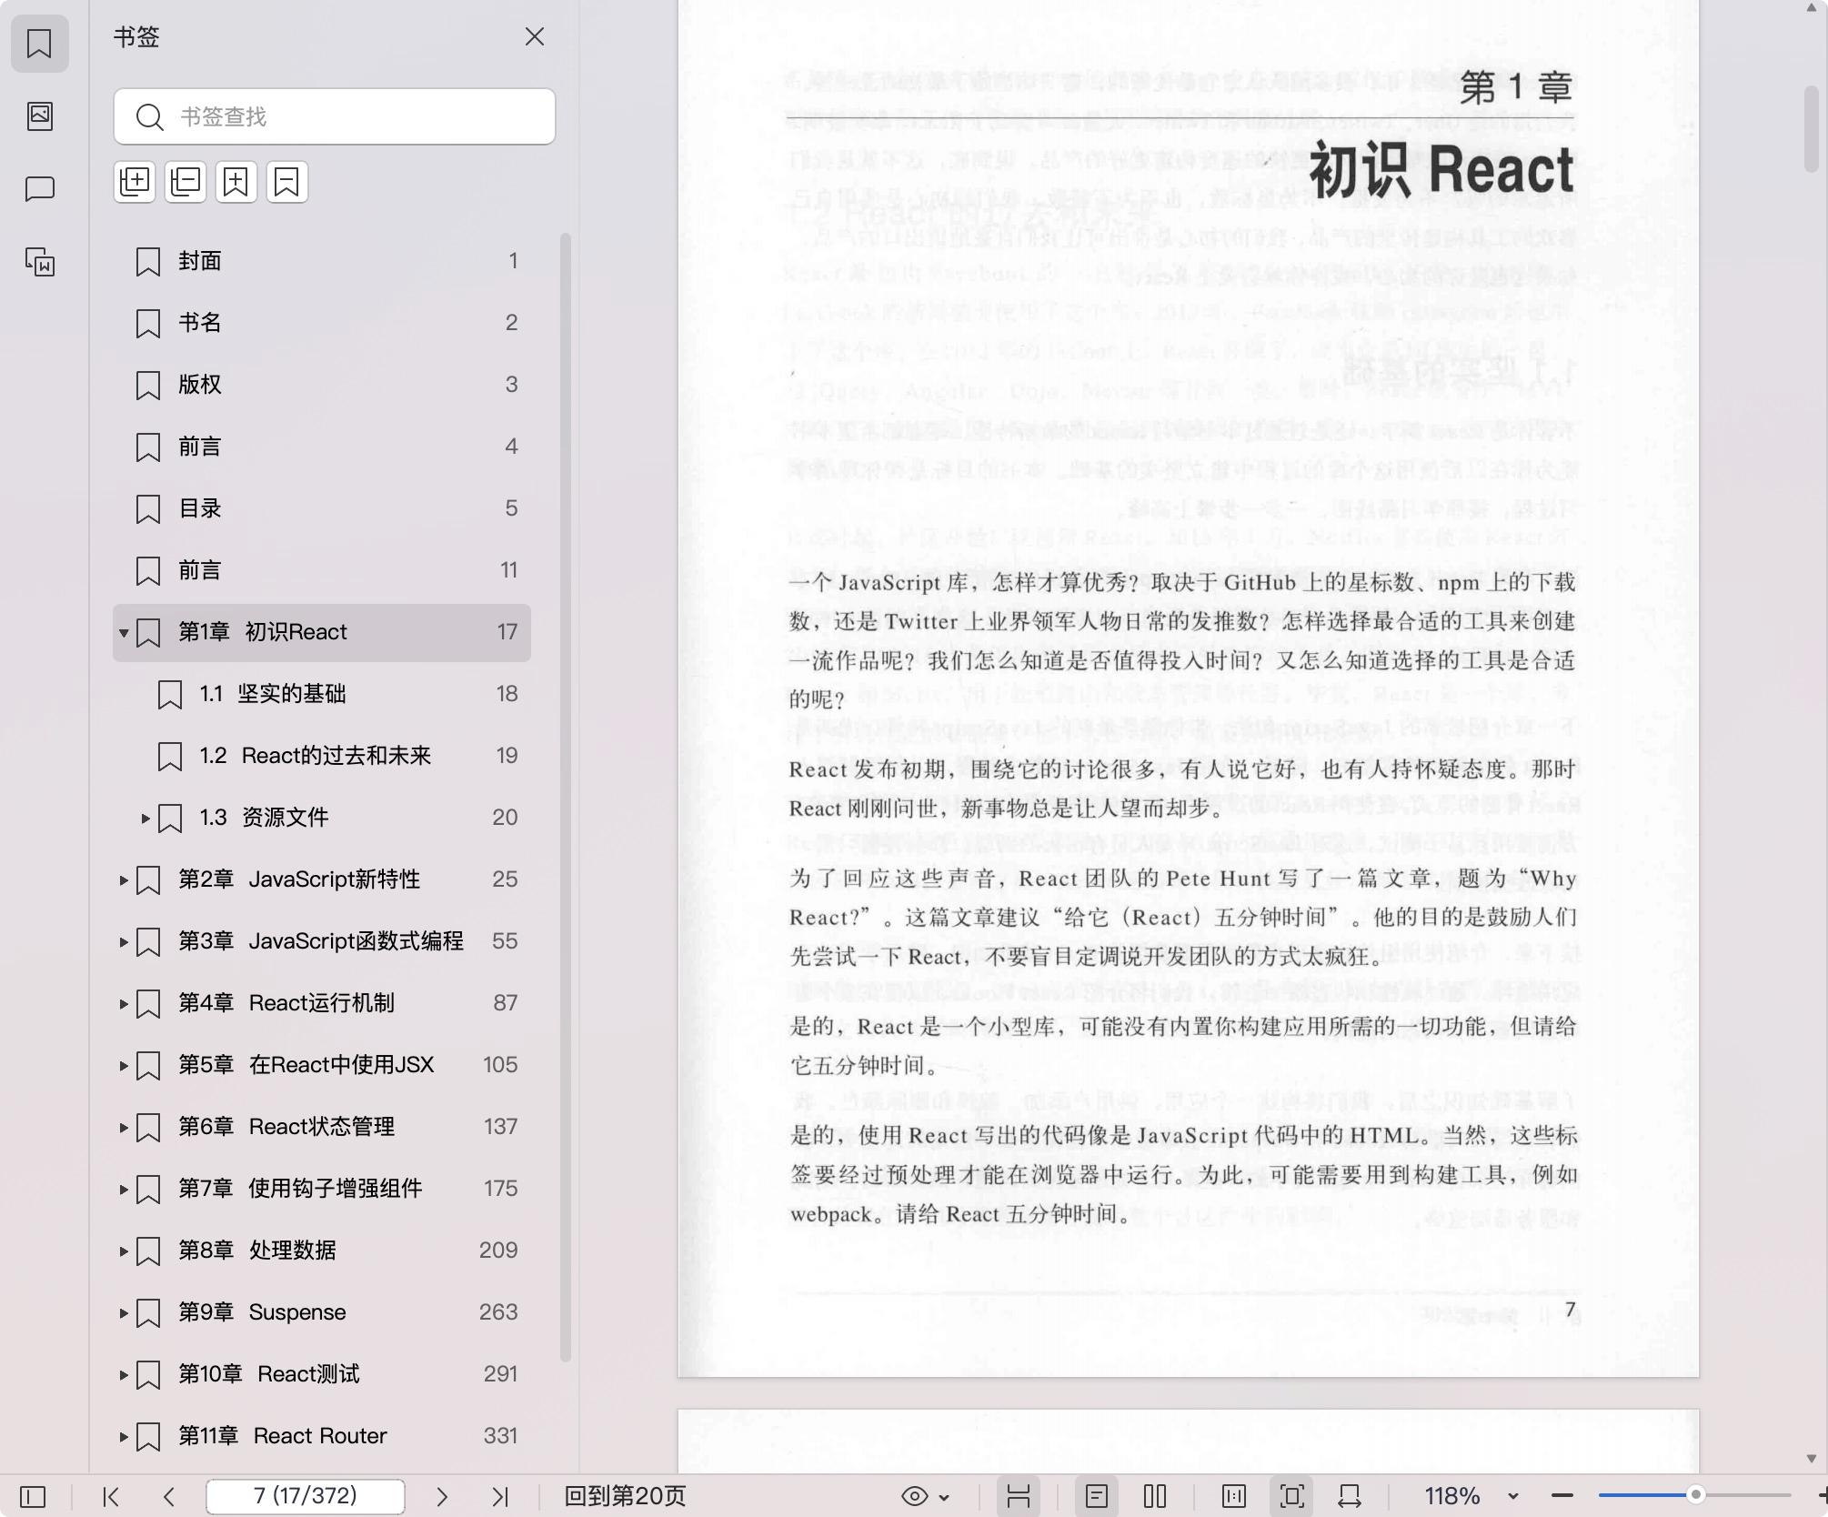1828x1517 pixels.
Task: Open the comments panel icon
Action: click(x=39, y=188)
